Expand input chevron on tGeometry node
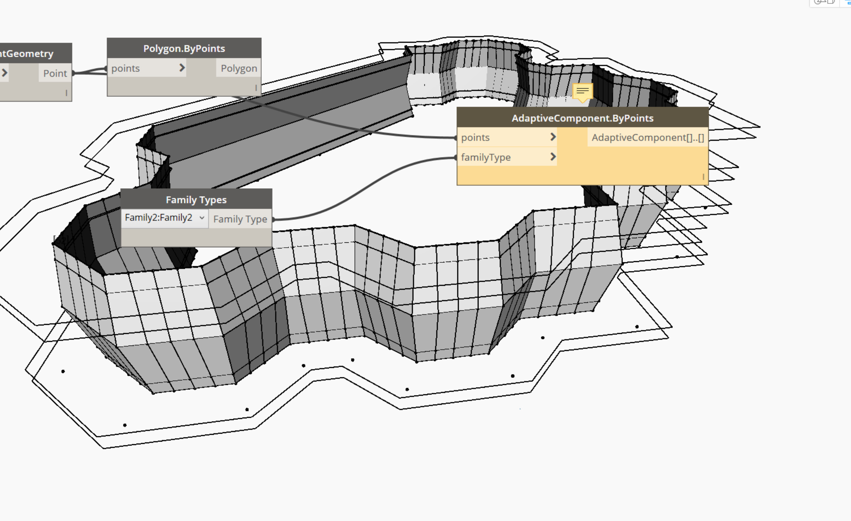851x521 pixels. [x=5, y=73]
